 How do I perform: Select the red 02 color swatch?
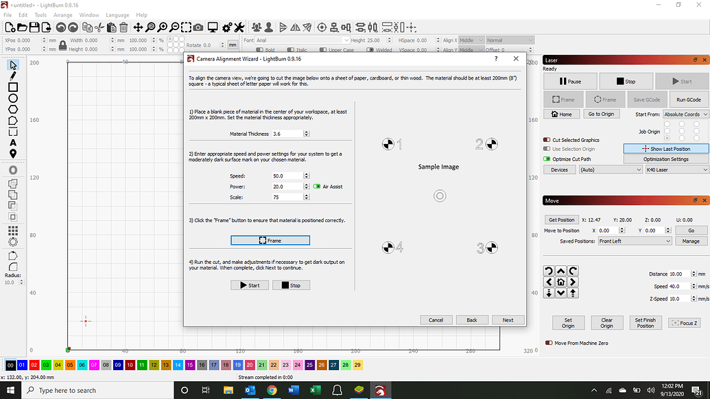(x=33, y=365)
